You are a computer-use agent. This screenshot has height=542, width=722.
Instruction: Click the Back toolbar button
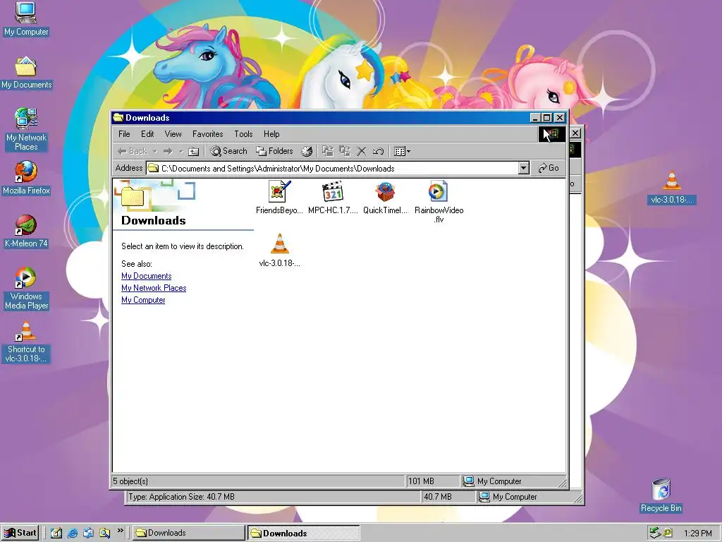point(133,151)
